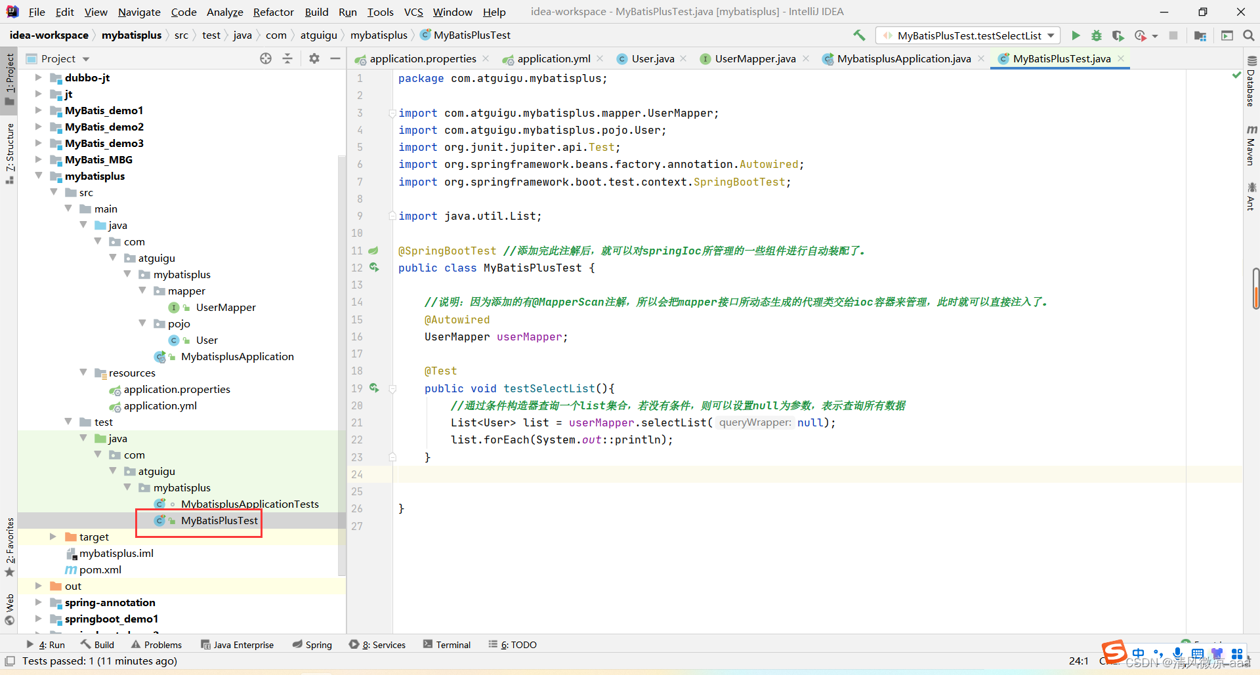Screen dimensions: 1260x675
Task: Collapse all with Project panel toolbar icon
Action: click(x=287, y=58)
